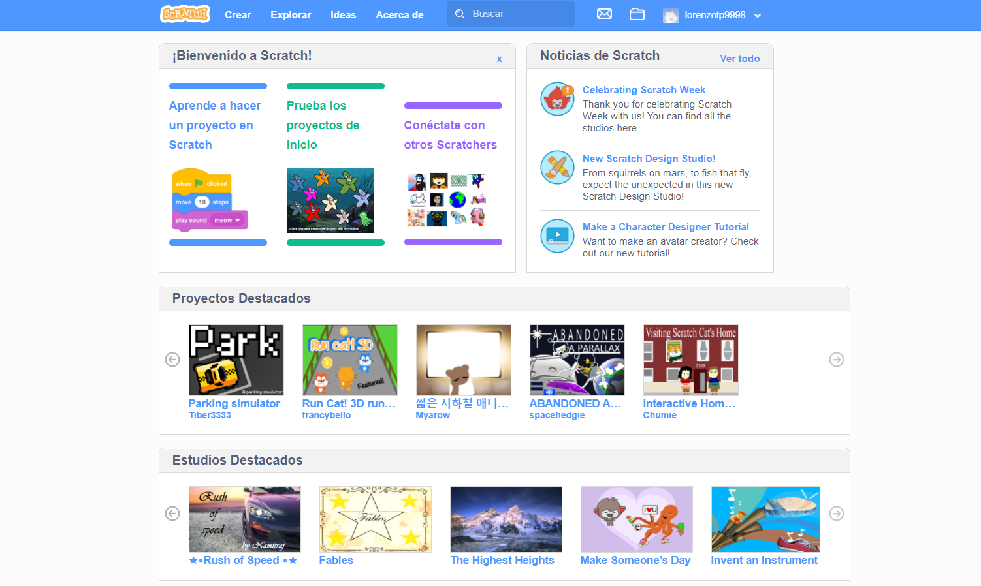Click the Scratch Design Studio news icon
The width and height of the screenshot is (981, 586).
point(557,167)
